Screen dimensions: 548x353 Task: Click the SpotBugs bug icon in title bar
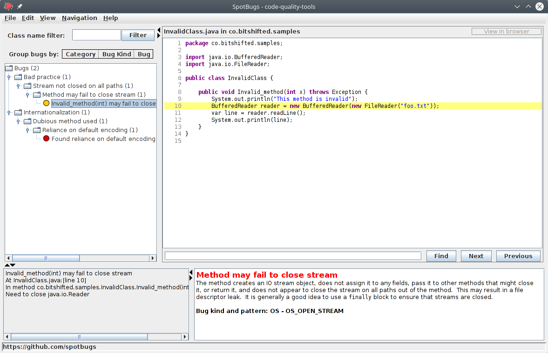click(x=8, y=7)
